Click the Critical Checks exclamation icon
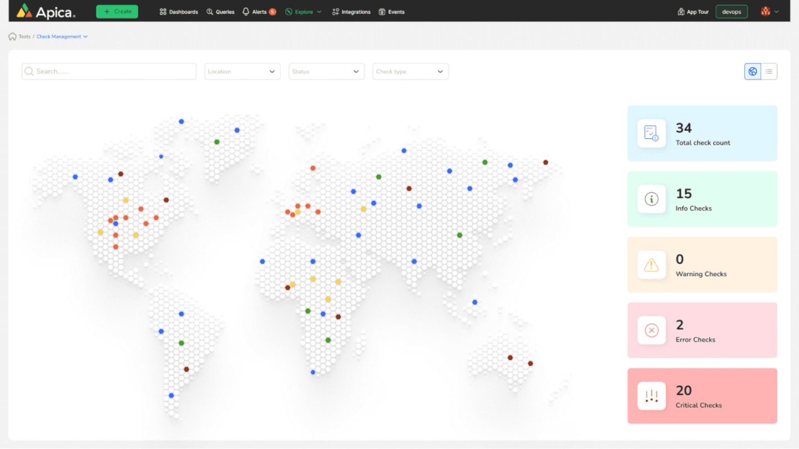The width and height of the screenshot is (799, 449). pyautogui.click(x=651, y=396)
